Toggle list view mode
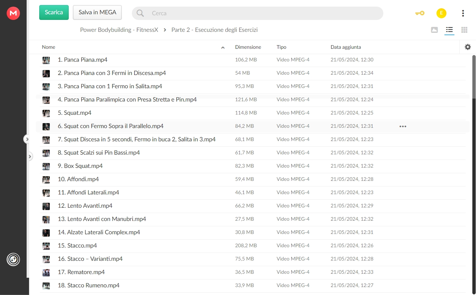 click(449, 30)
